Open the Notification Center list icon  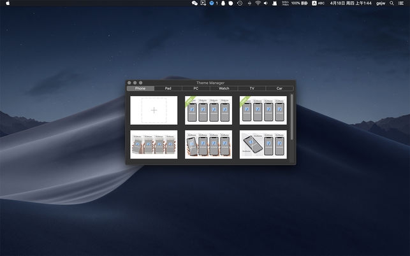(402, 3)
